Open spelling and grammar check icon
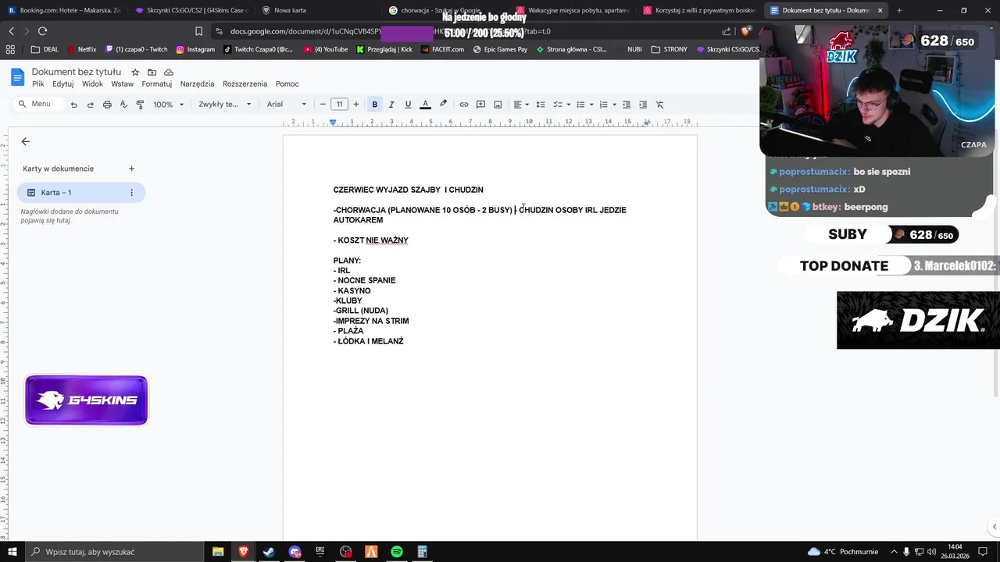The height and width of the screenshot is (562, 1000). click(x=123, y=105)
